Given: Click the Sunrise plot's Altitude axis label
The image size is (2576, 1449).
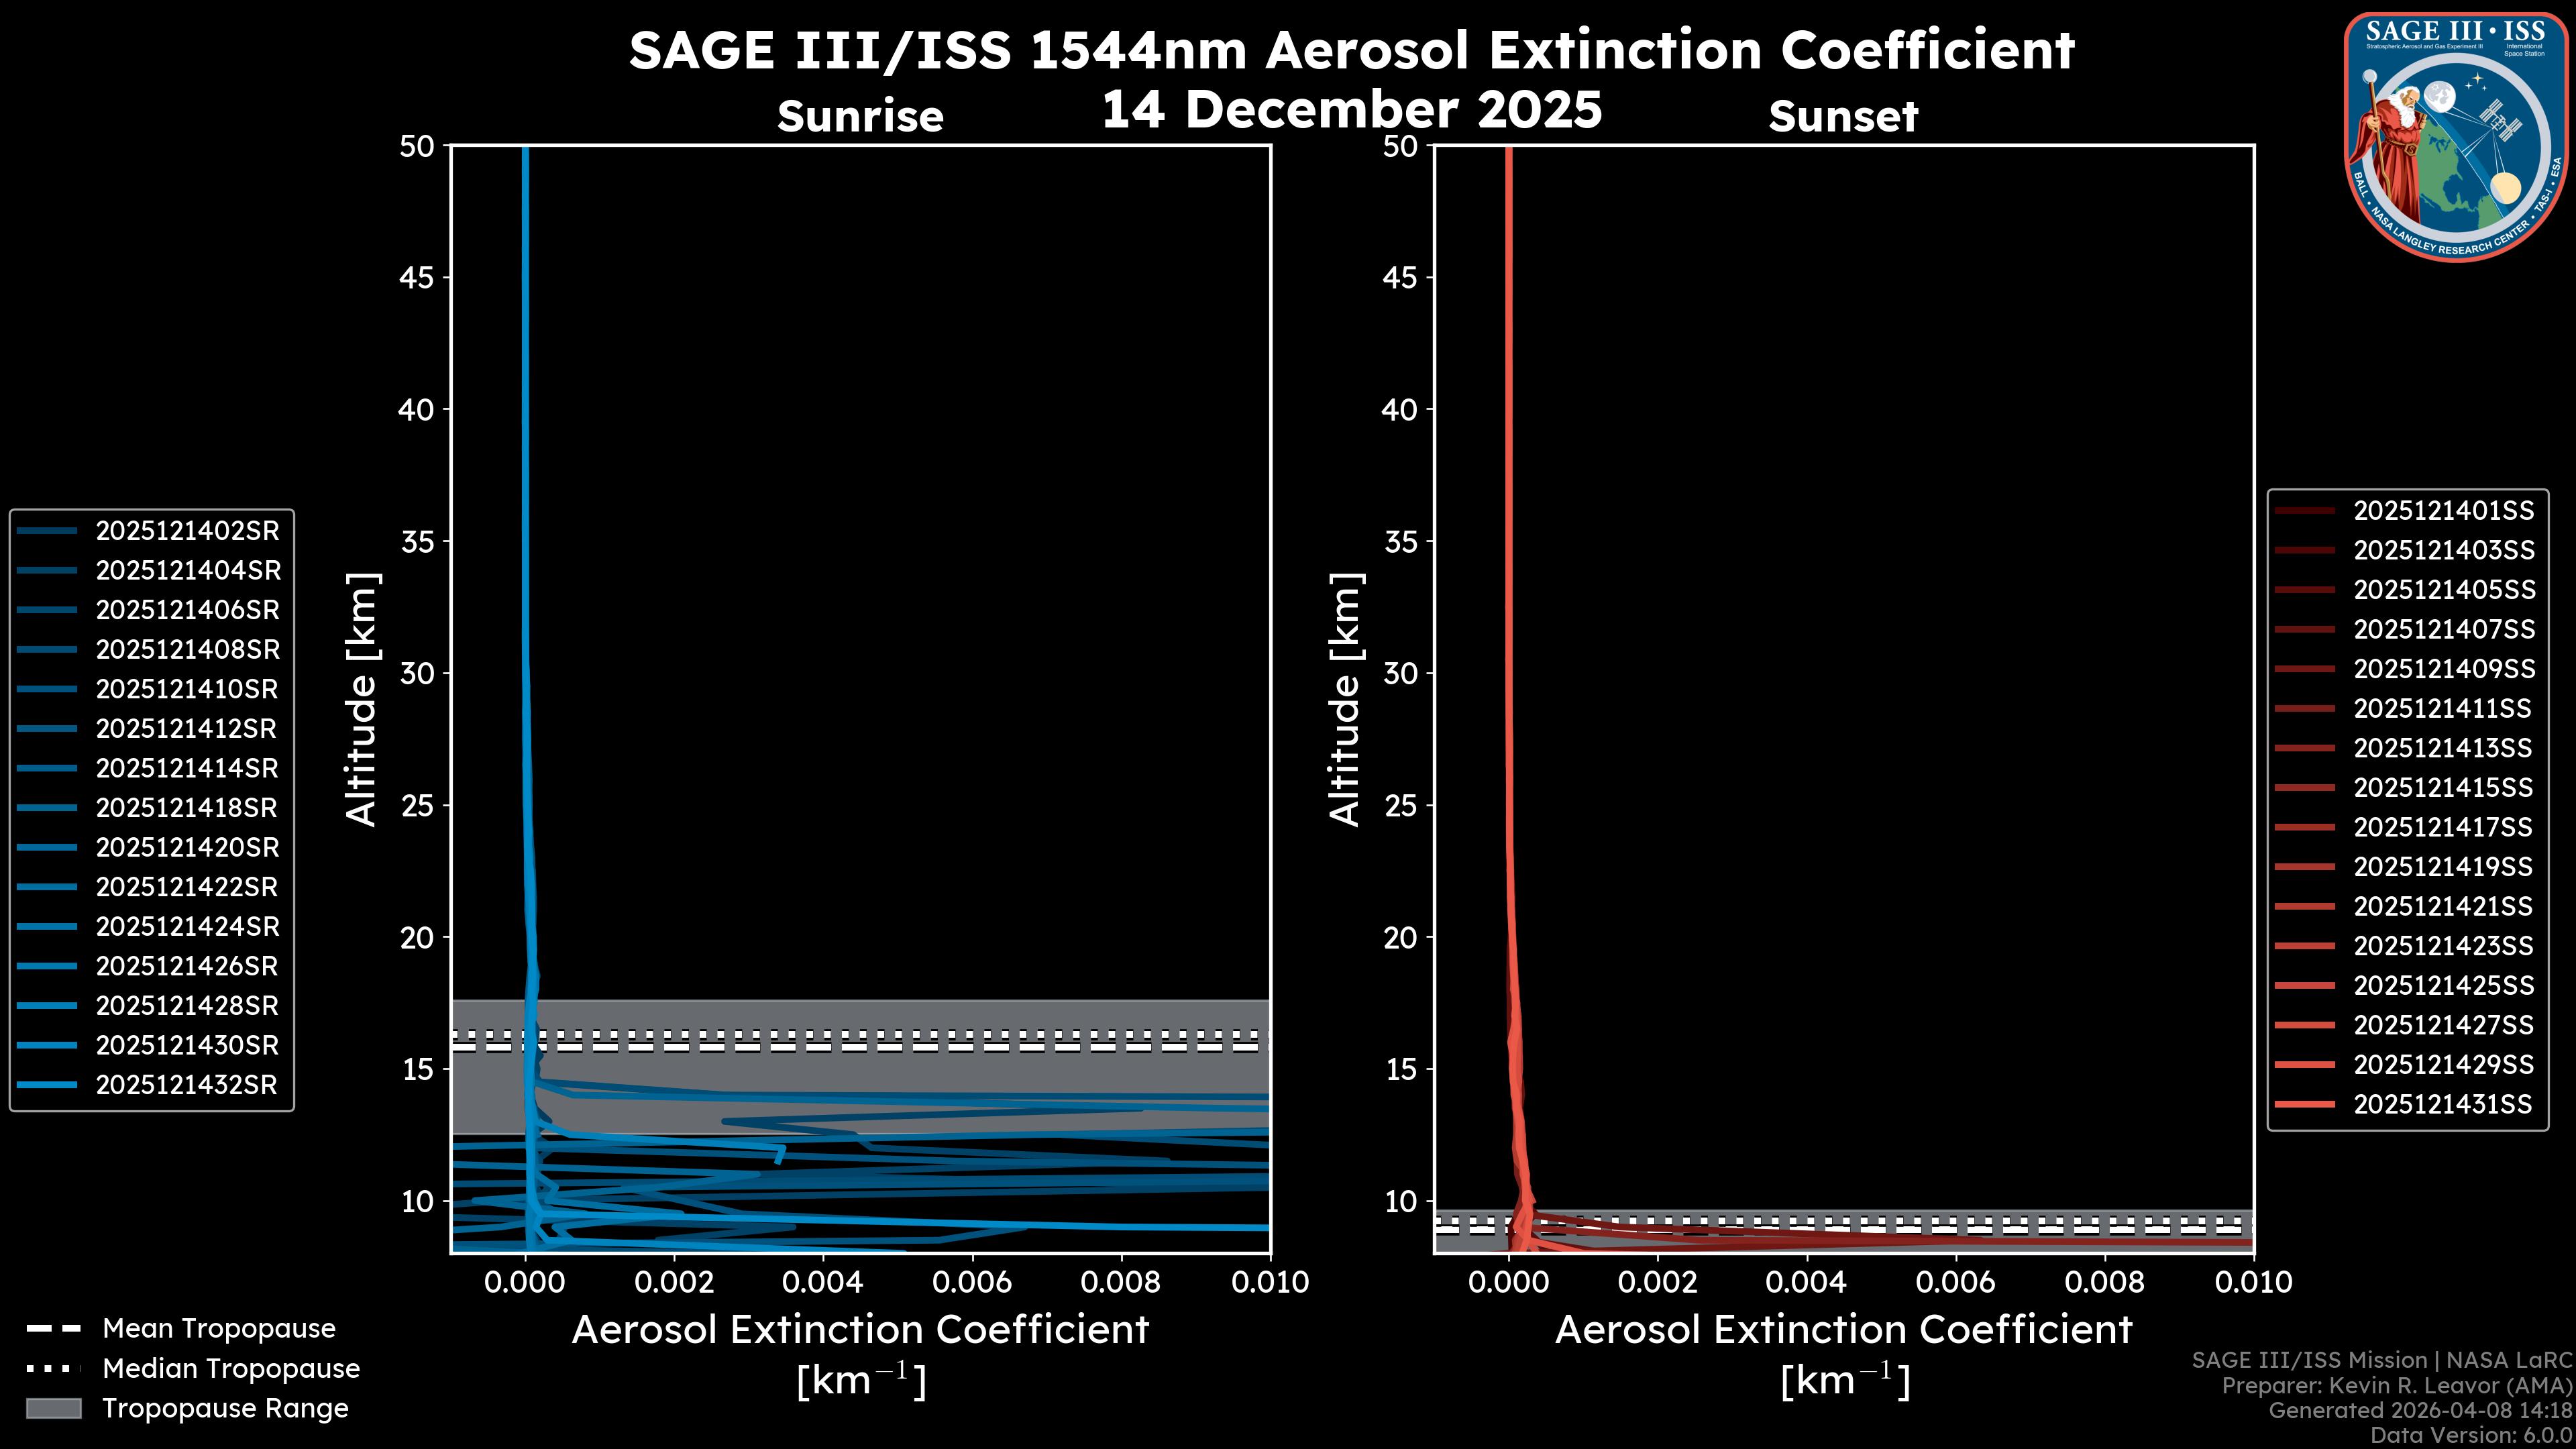Looking at the screenshot, I should [x=362, y=699].
